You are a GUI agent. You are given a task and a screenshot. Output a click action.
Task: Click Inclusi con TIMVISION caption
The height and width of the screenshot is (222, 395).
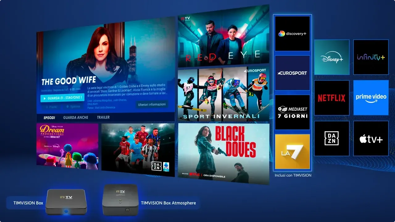point(293,175)
